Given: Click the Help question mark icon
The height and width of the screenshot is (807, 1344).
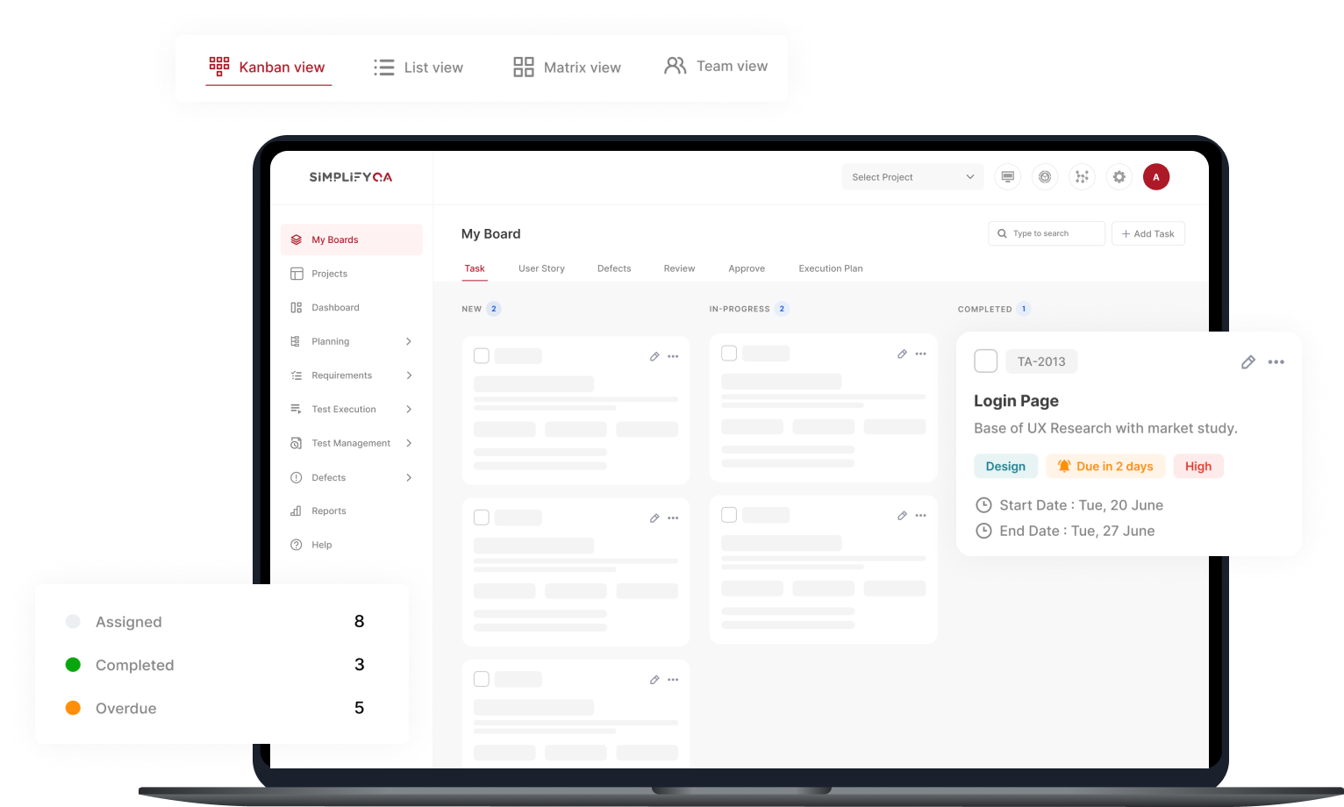Looking at the screenshot, I should click(297, 545).
